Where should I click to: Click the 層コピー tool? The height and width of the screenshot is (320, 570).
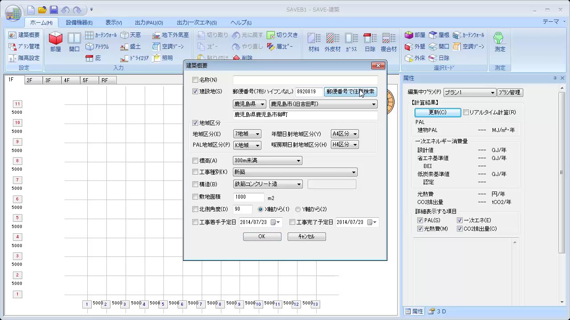[x=280, y=46]
